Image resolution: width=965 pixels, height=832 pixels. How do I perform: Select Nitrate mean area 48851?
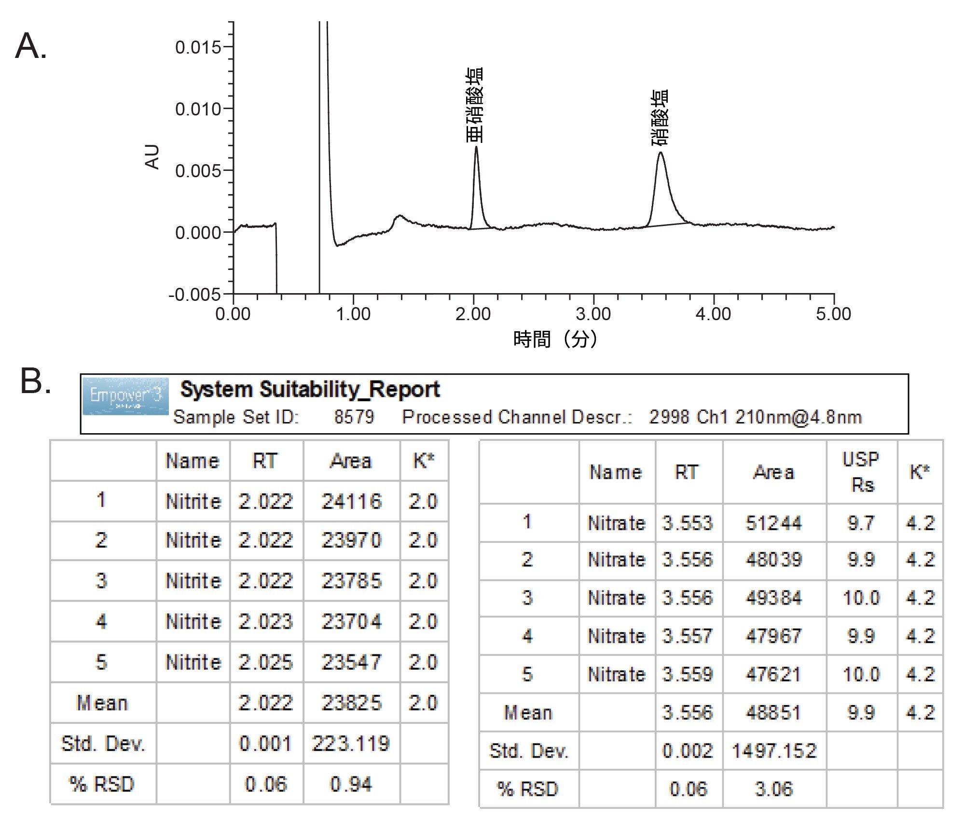(774, 713)
